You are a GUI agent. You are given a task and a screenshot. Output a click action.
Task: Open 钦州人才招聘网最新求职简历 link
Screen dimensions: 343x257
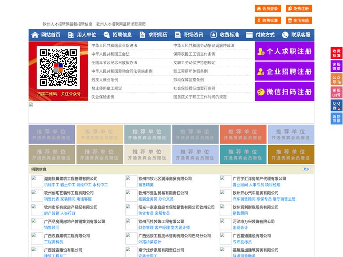coord(121,24)
